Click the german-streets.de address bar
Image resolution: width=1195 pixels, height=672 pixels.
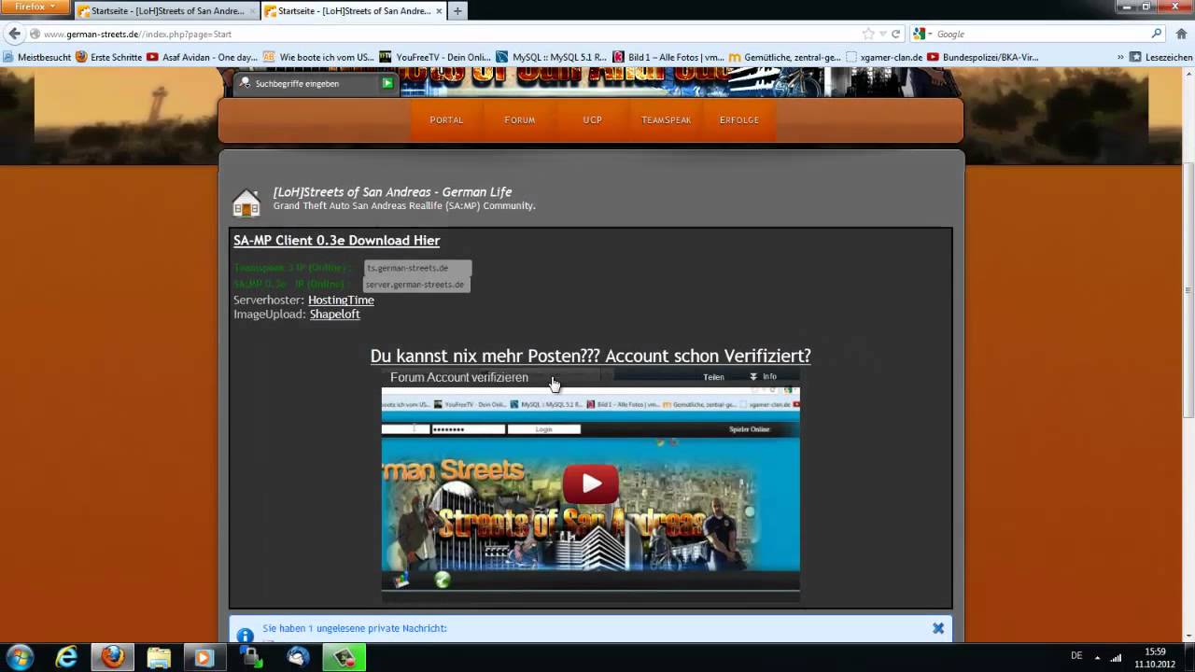tap(448, 34)
